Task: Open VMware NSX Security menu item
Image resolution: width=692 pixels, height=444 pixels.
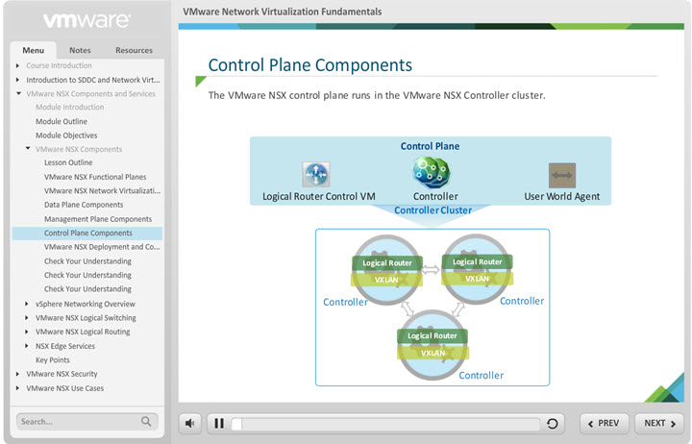Action: coord(62,374)
